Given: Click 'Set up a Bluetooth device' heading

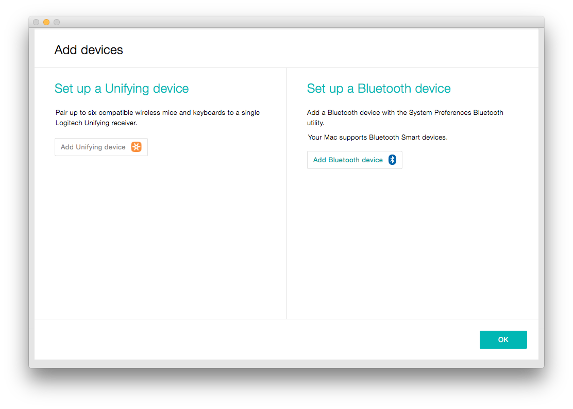Looking at the screenshot, I should 379,89.
